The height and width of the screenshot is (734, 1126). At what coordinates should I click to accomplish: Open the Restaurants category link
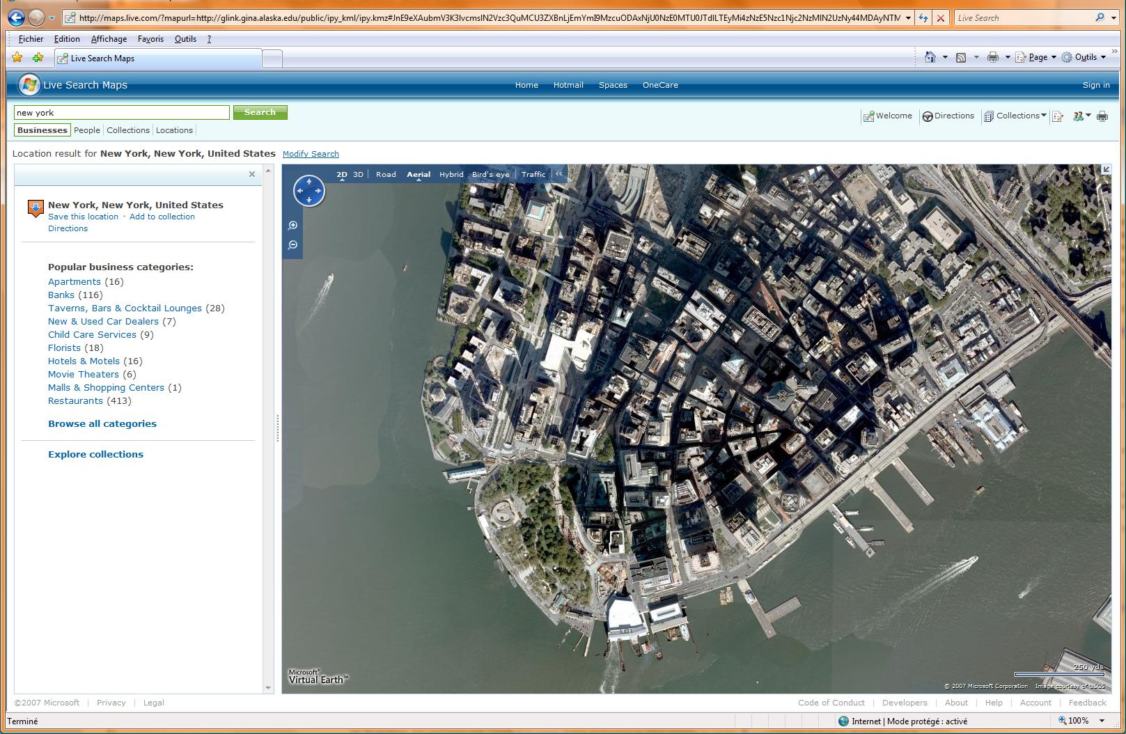[75, 400]
